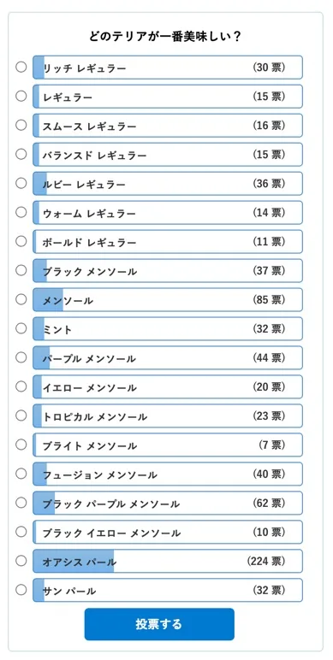The height and width of the screenshot is (660, 333).
Task: Click the ブラック パープル メンソール bar
Action: [168, 503]
